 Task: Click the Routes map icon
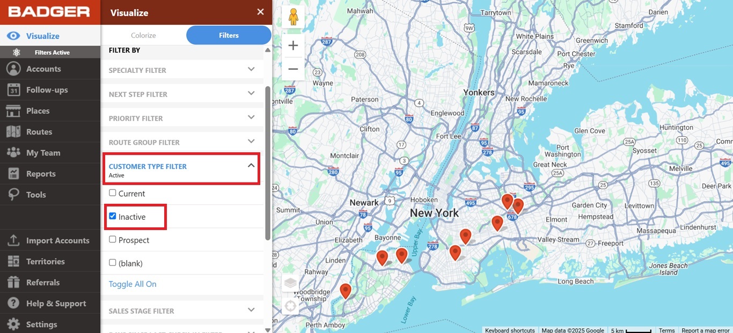[13, 131]
